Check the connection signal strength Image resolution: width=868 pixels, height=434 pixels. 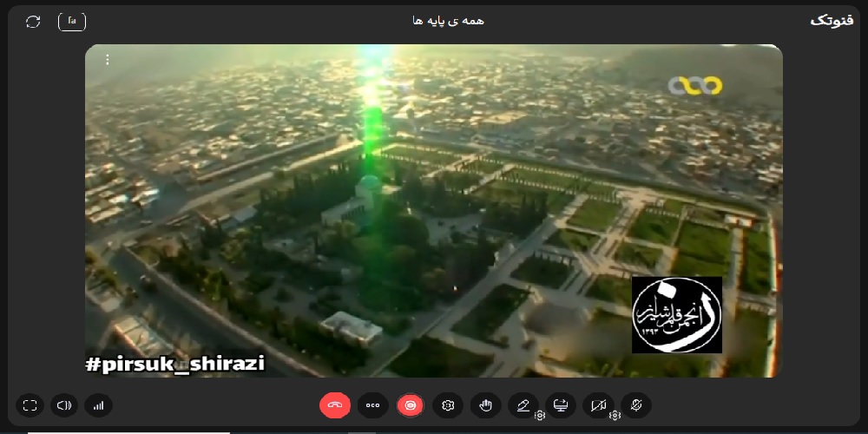(99, 405)
